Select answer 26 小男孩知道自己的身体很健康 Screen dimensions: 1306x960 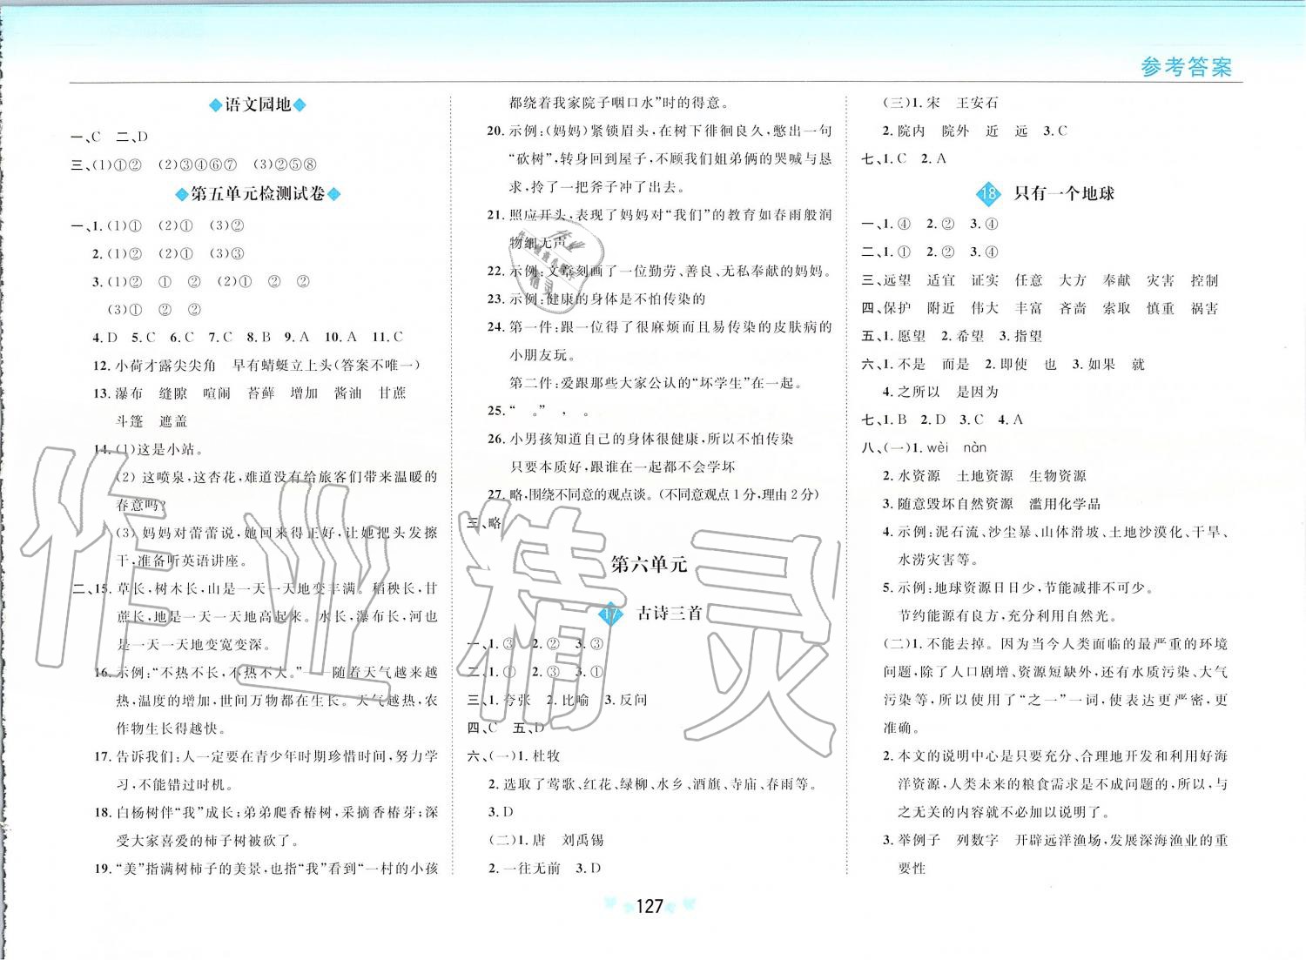coord(640,439)
